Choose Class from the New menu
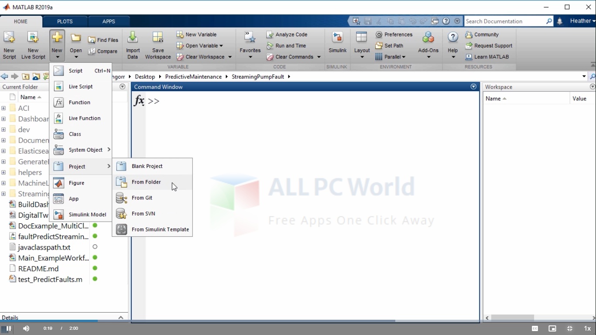 pos(81,134)
